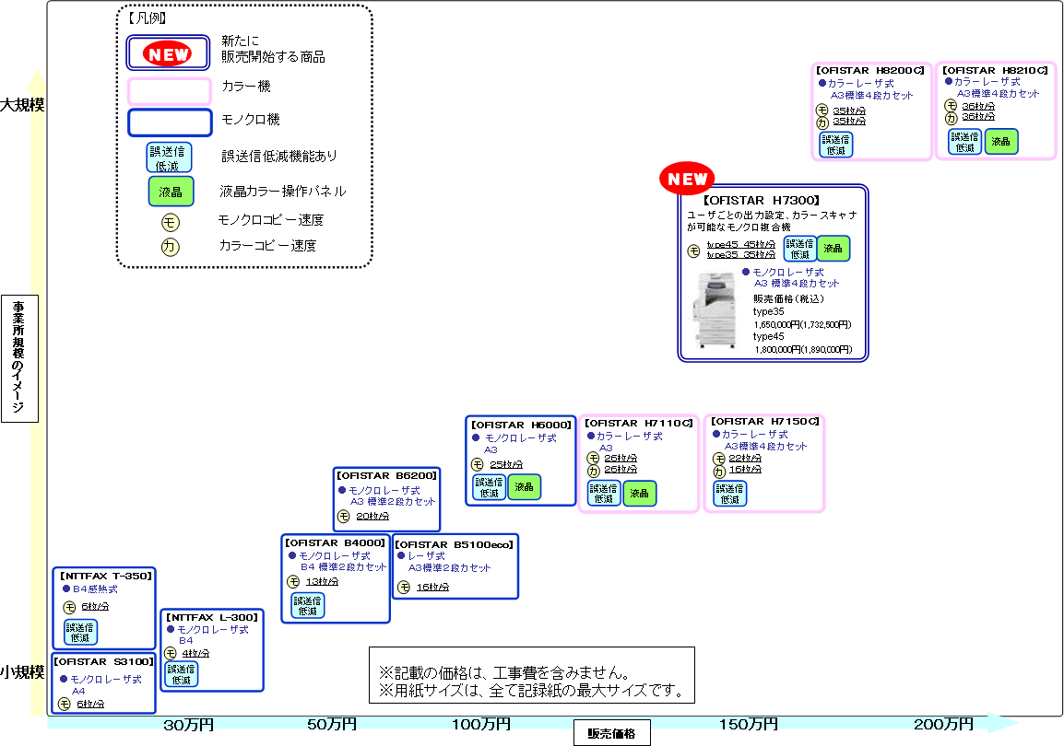The height and width of the screenshot is (746, 1064).
Task: Click the 誤送信低減 badge in the H8210C card
Action: click(x=965, y=142)
